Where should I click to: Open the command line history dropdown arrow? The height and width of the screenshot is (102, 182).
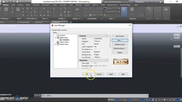click(147, 96)
